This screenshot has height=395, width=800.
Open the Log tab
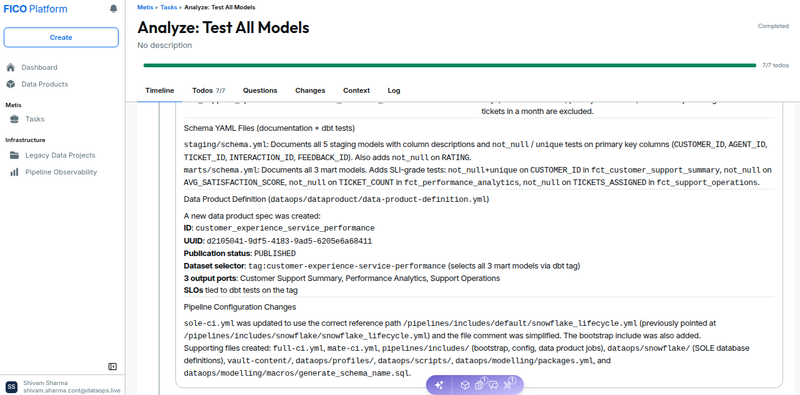click(394, 90)
